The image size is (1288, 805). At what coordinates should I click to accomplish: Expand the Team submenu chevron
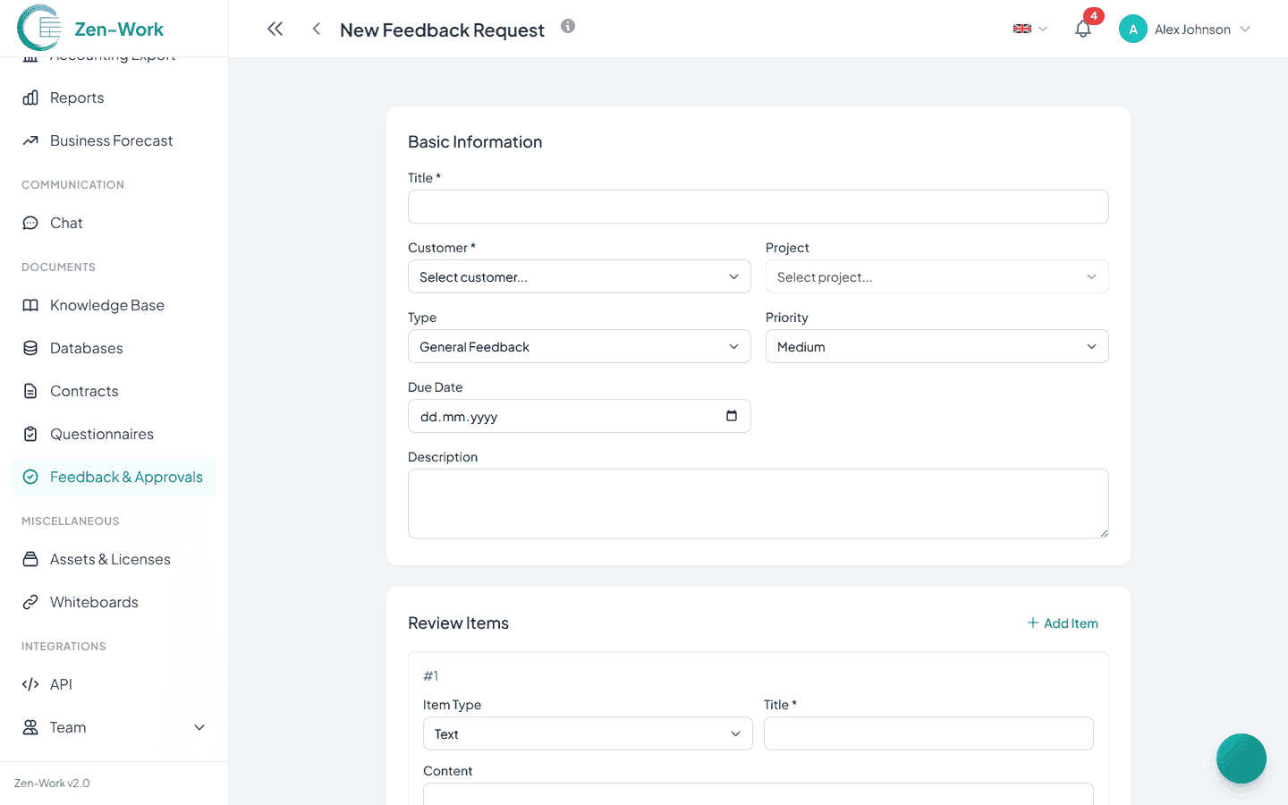coord(199,727)
